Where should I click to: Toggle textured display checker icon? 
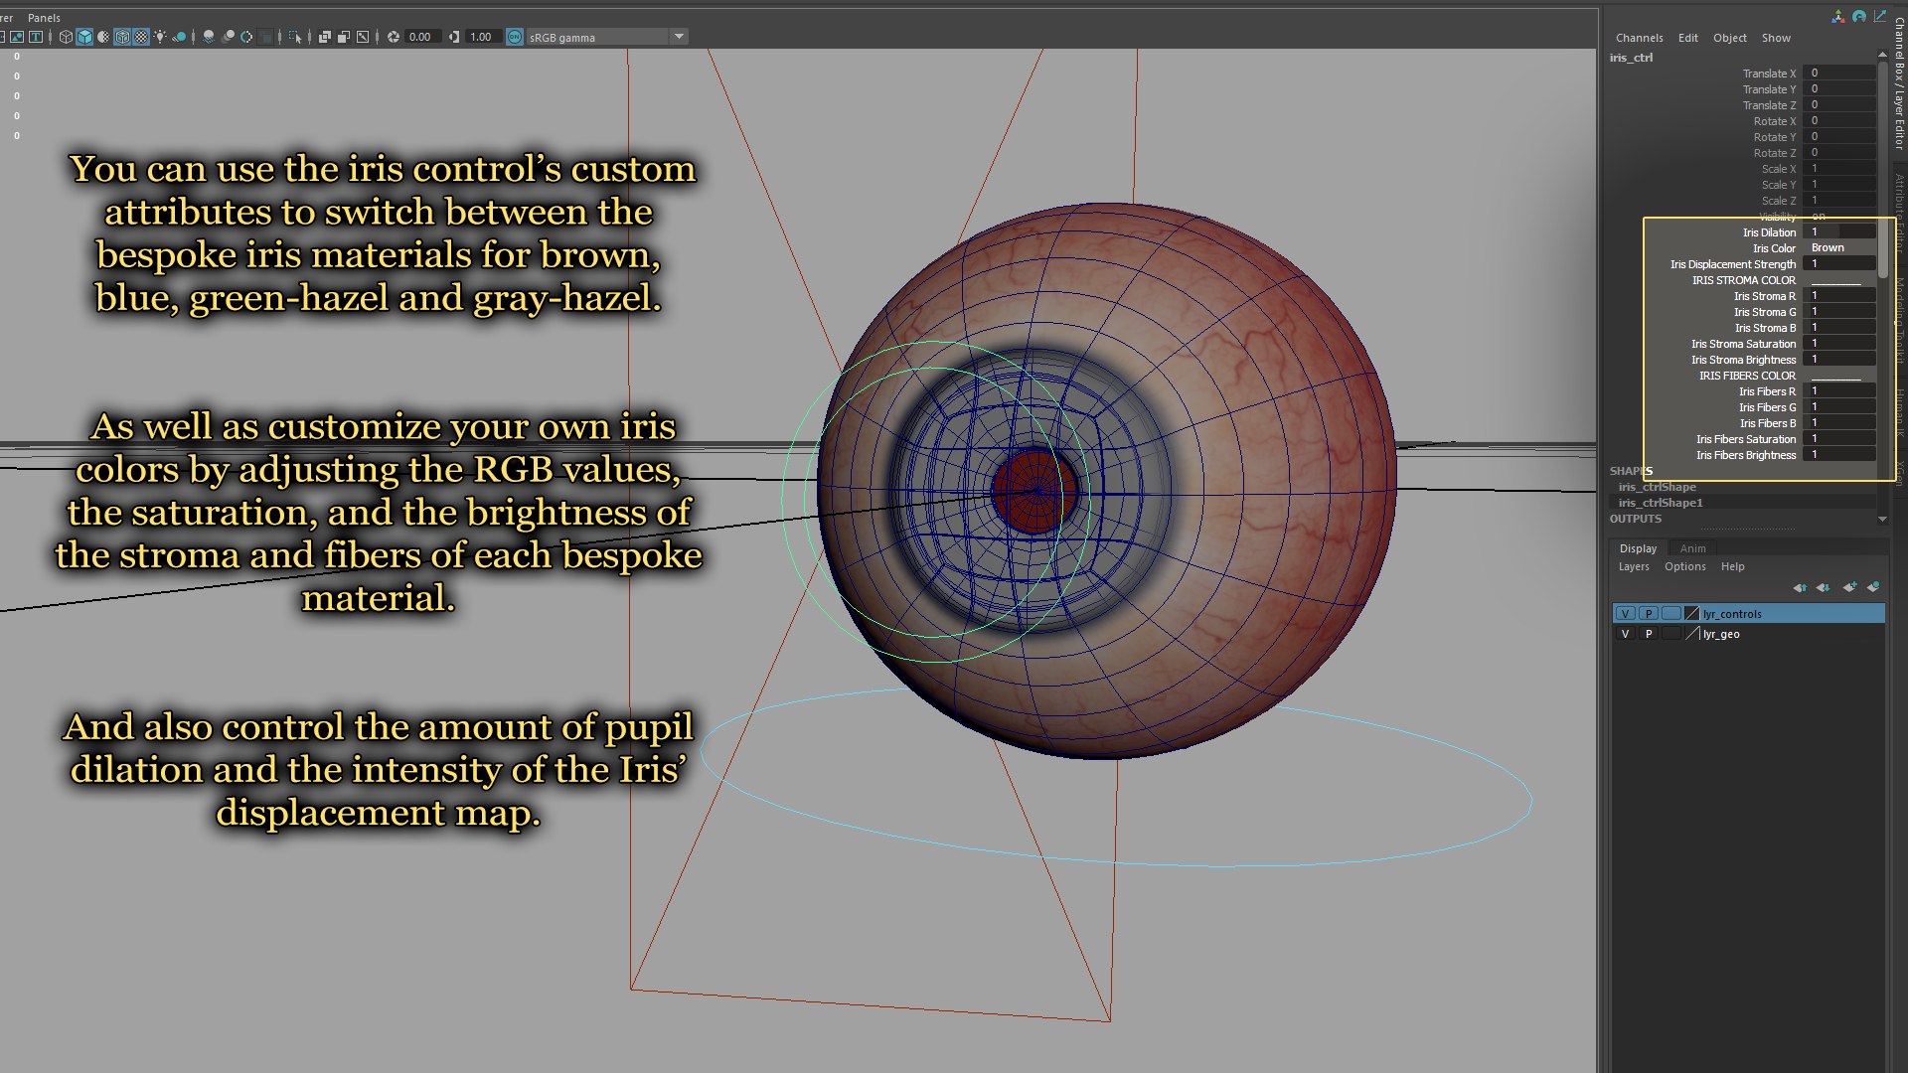(x=141, y=37)
